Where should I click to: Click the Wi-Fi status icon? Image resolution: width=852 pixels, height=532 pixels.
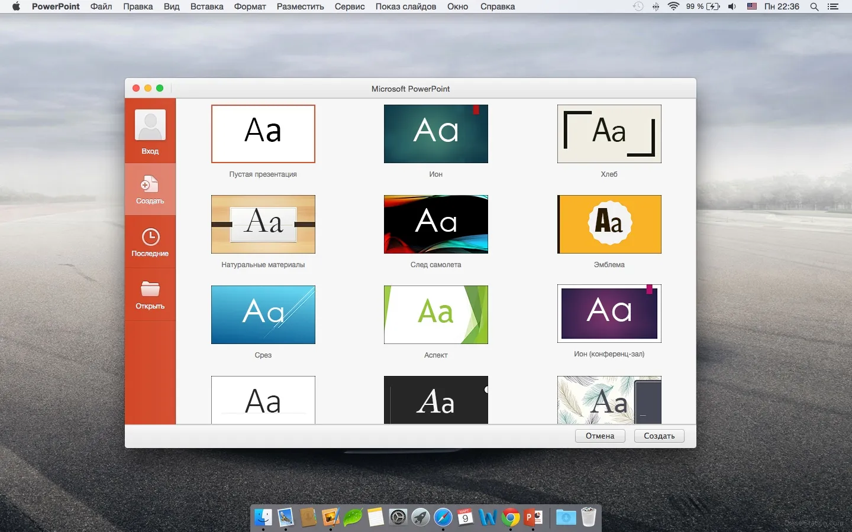coord(673,7)
